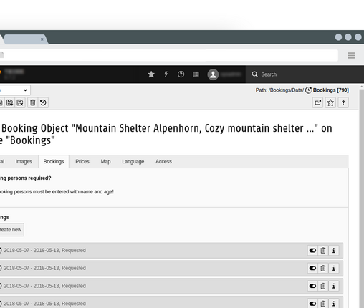Toggle visibility of third booking row

point(312,286)
